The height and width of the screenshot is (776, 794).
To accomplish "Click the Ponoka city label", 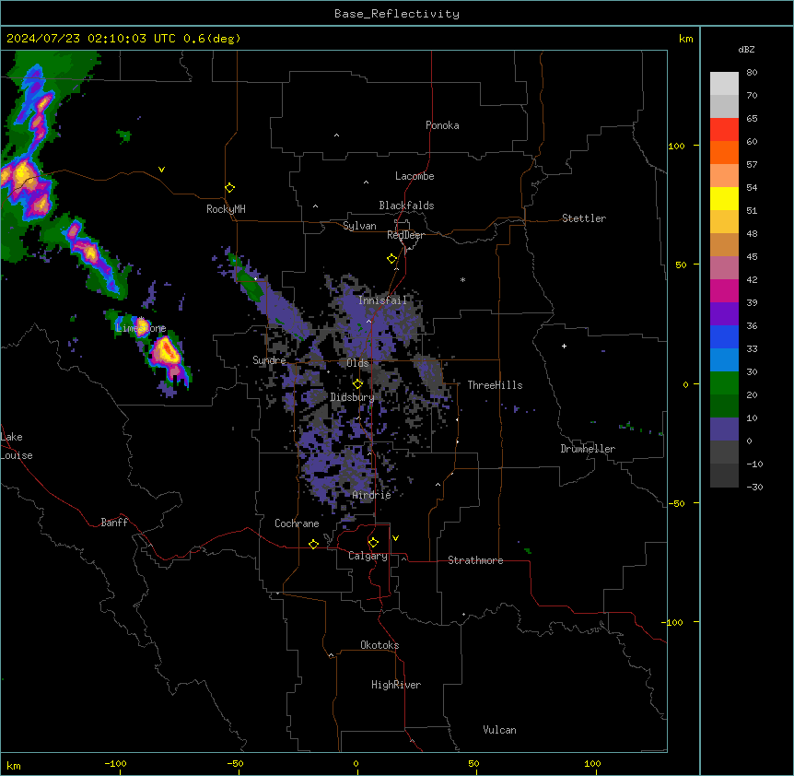I will pos(442,125).
